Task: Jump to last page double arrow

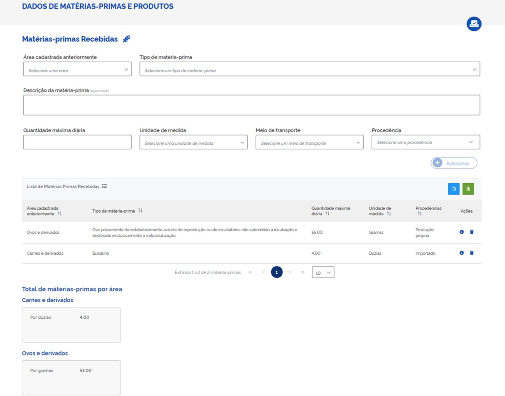Action: 303,272
